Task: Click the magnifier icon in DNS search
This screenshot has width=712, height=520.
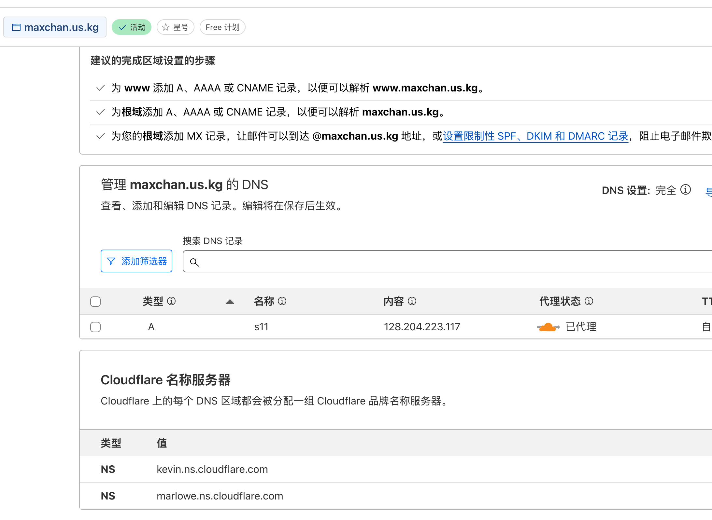Action: (194, 262)
